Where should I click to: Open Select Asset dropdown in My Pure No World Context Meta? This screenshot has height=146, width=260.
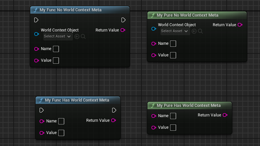pyautogui.click(x=175, y=31)
